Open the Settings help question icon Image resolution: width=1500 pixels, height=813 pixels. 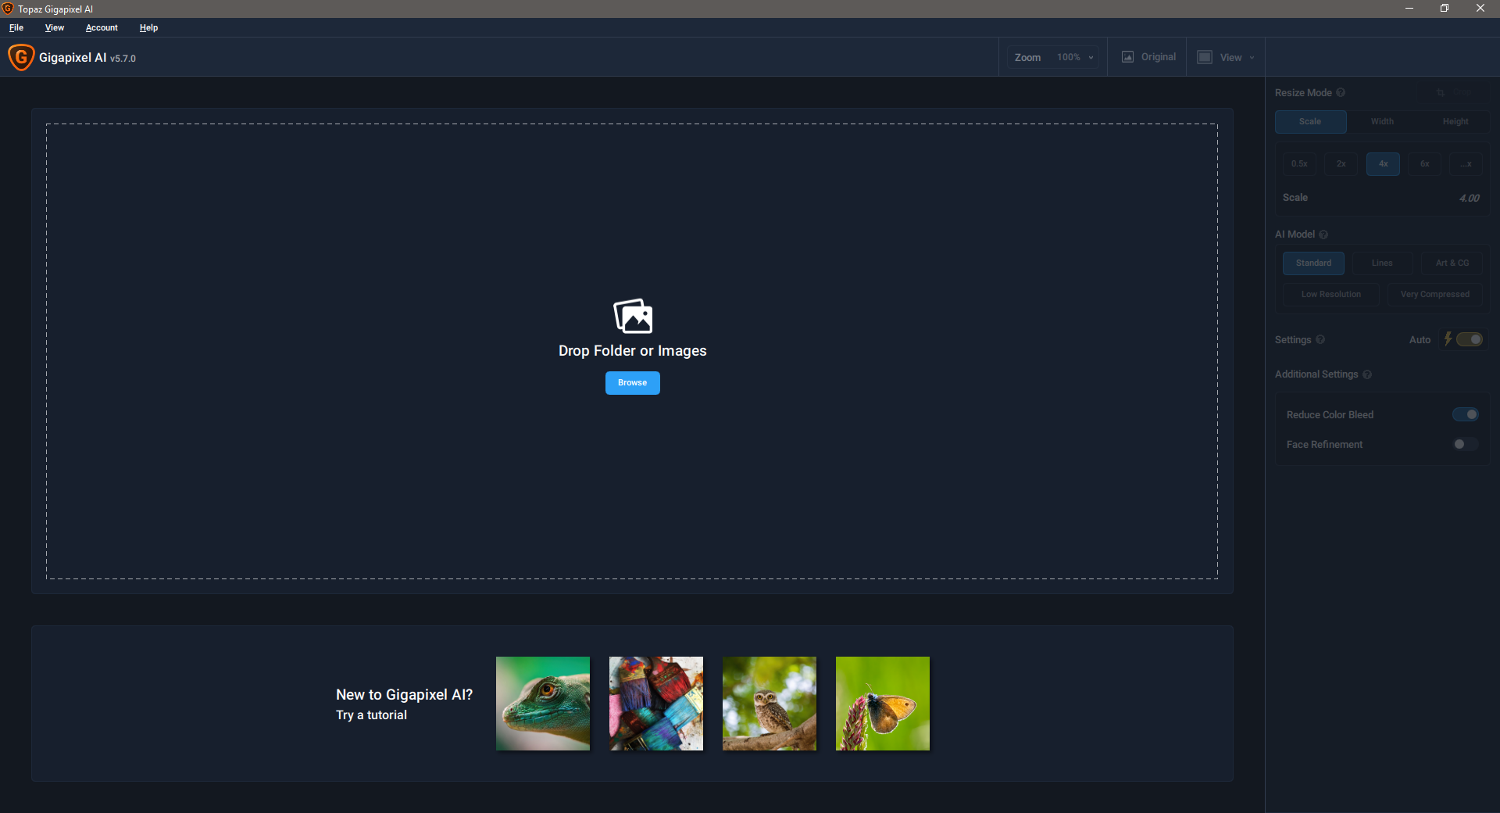coord(1320,339)
